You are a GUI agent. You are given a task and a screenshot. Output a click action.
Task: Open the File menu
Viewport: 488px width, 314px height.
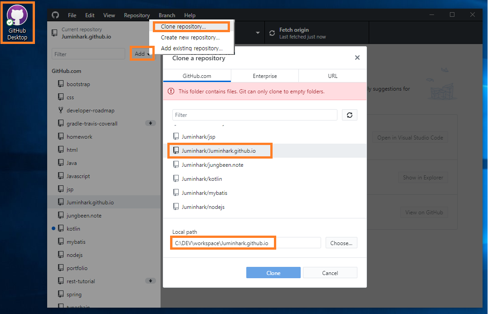[x=72, y=15]
